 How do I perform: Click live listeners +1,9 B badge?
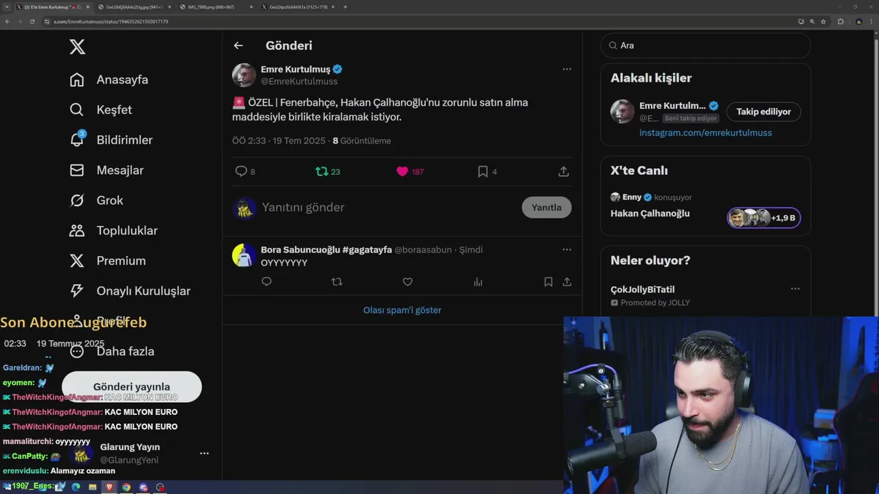point(764,217)
